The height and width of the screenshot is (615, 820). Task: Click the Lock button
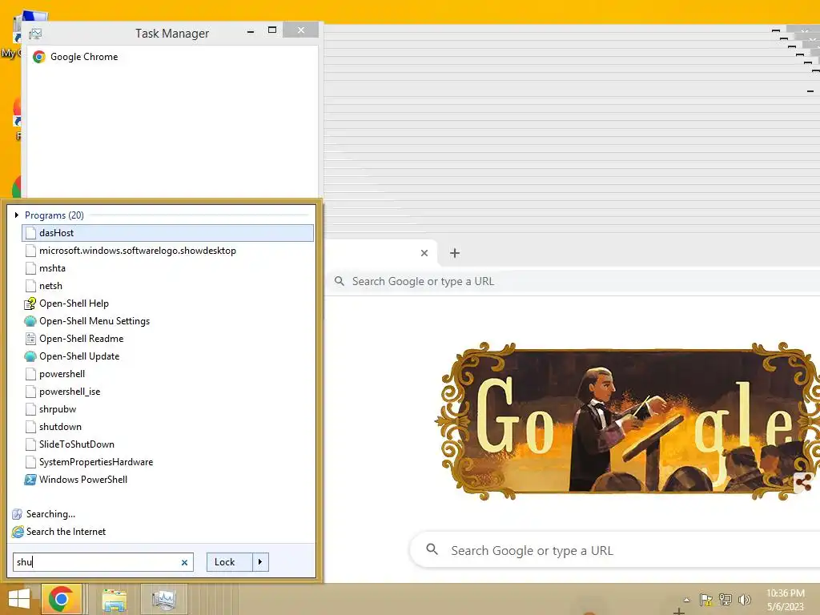pos(230,562)
